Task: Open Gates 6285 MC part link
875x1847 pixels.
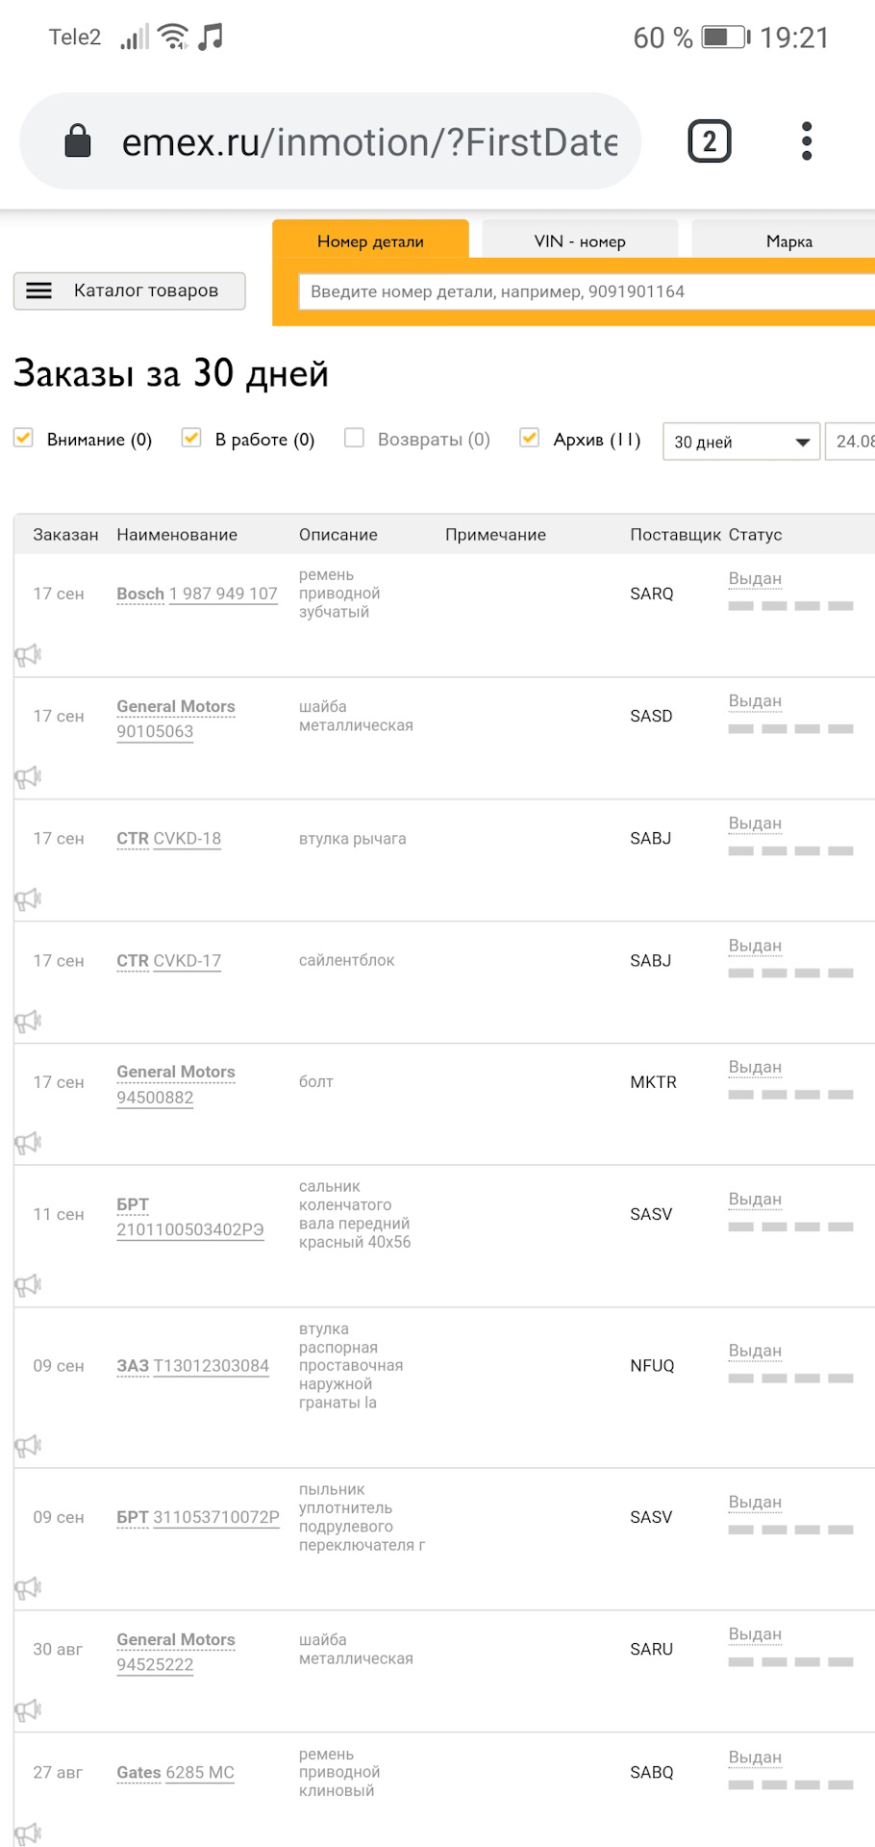Action: [176, 1772]
